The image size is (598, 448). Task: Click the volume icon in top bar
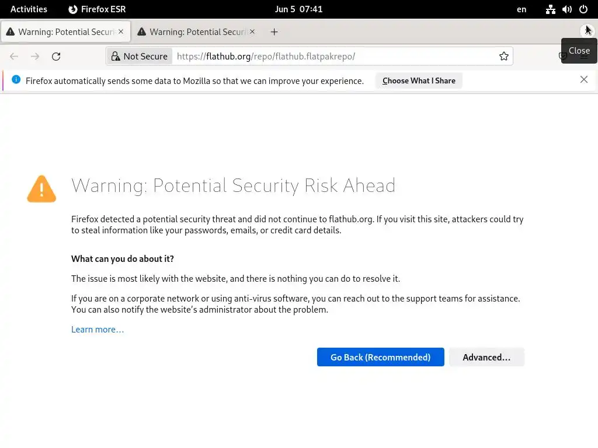[567, 9]
